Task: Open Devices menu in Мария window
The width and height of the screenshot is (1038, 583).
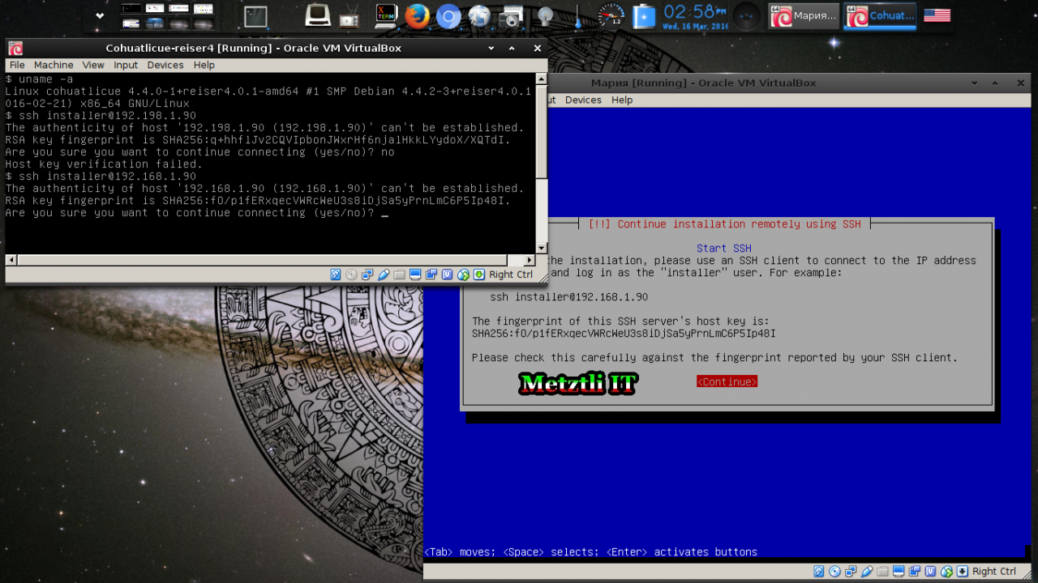Action: (x=583, y=100)
